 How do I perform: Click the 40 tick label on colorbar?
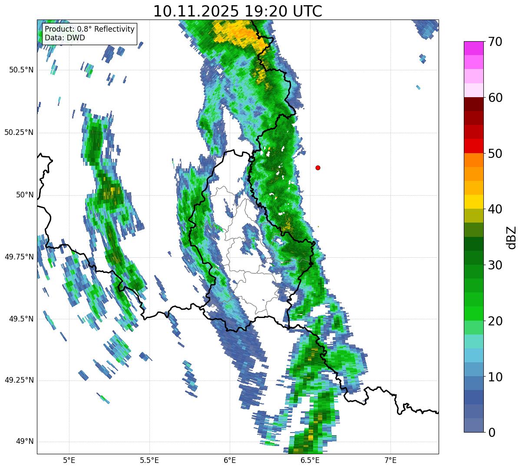pos(496,209)
